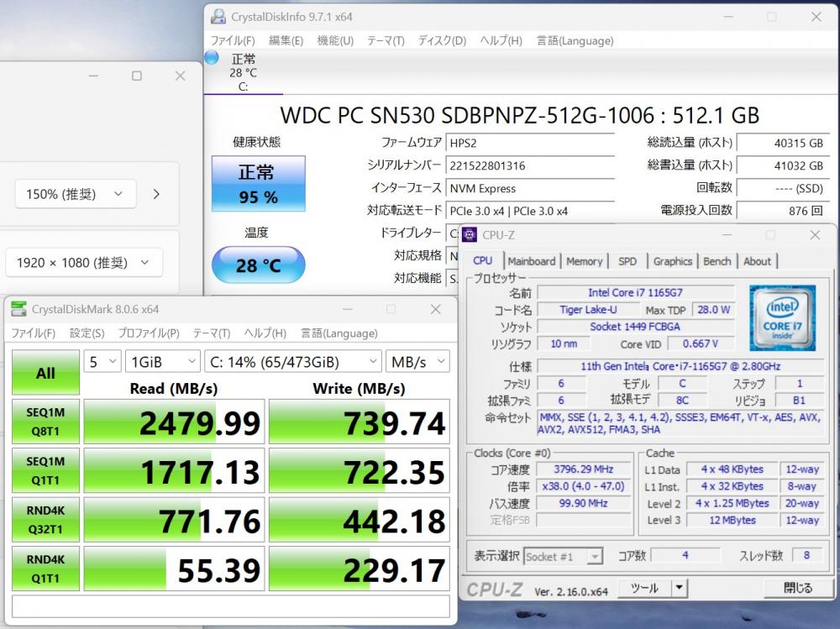Click the CrystalDiskMark title bar icon
The image size is (840, 629).
pyautogui.click(x=18, y=310)
